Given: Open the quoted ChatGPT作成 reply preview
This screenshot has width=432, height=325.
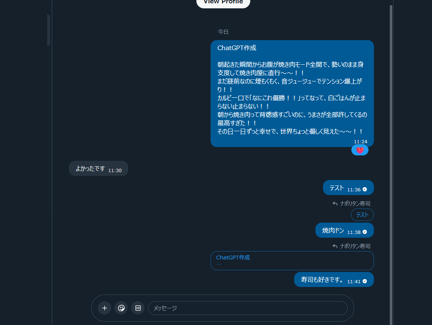Looking at the screenshot, I should point(292,261).
